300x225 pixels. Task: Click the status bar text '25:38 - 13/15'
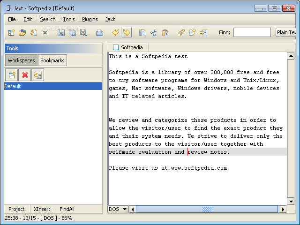point(20,218)
